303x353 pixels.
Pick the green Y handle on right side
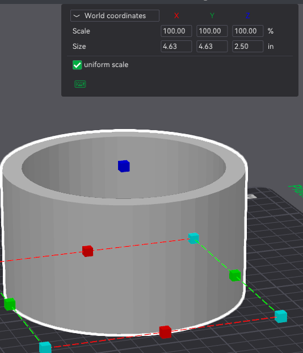pyautogui.click(x=235, y=275)
